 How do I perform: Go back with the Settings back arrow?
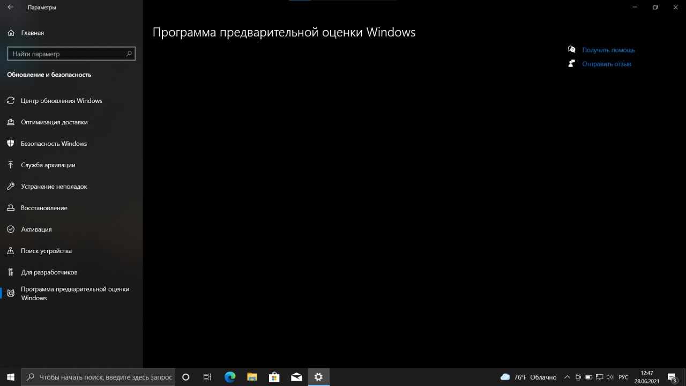point(10,8)
